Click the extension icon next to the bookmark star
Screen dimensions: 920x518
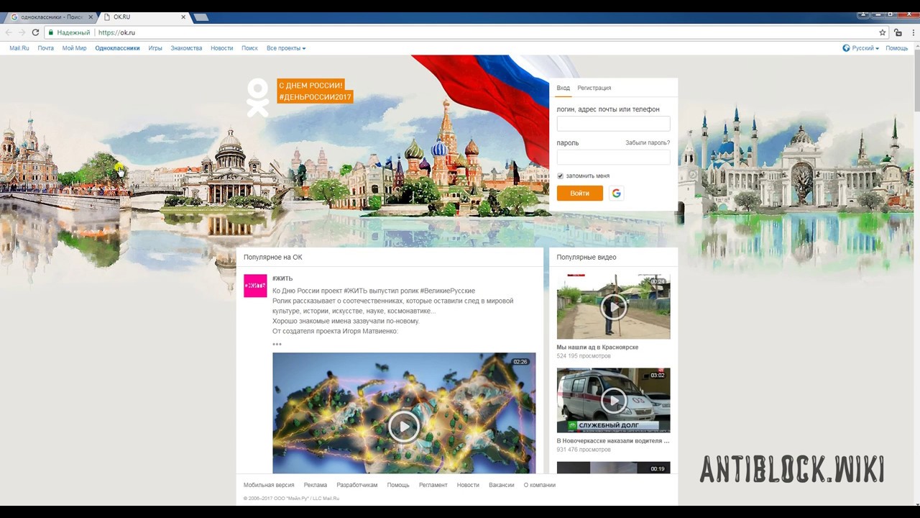(898, 32)
